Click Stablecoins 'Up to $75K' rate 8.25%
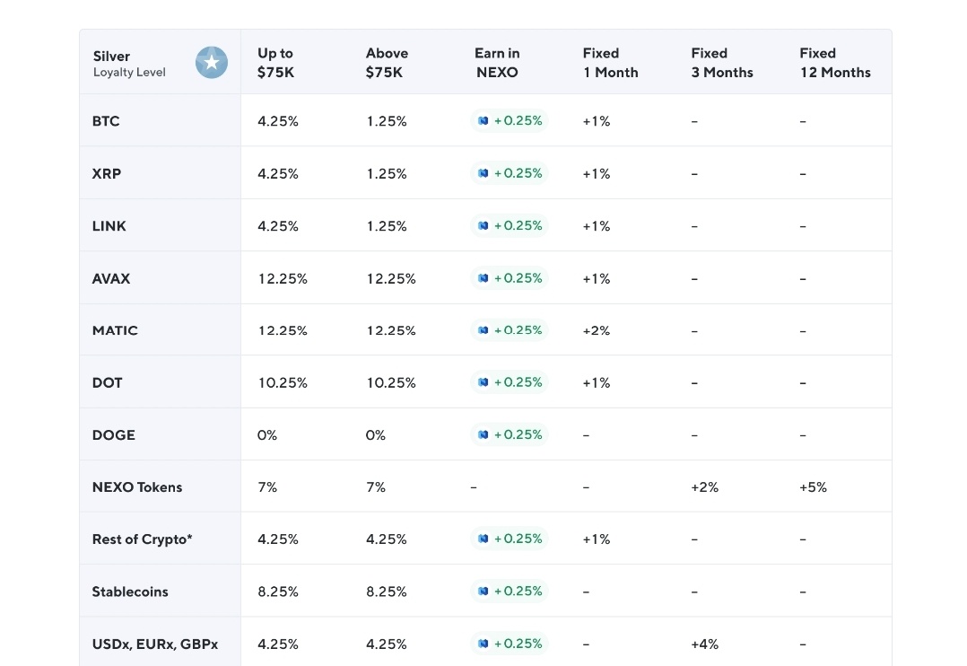 278,592
